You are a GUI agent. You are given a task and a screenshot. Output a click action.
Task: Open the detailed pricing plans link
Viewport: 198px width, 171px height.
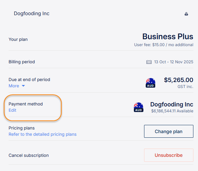click(x=42, y=134)
